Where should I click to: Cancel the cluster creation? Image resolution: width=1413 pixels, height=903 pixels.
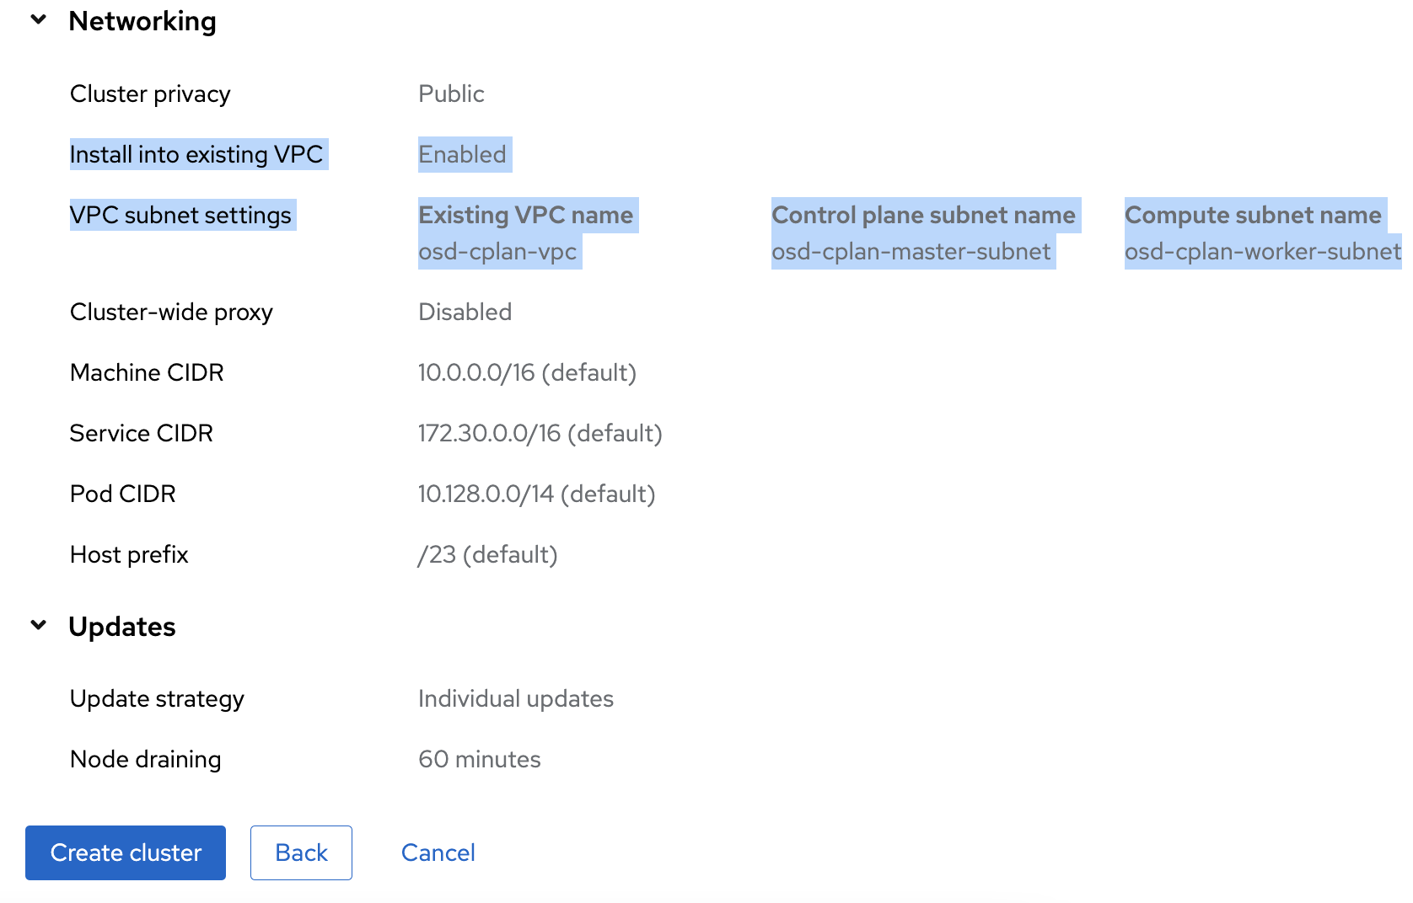pyautogui.click(x=438, y=852)
